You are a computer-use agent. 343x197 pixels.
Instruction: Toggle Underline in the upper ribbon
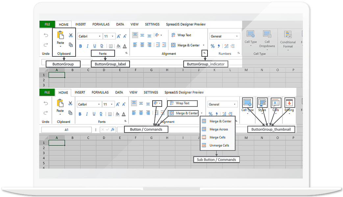[95, 46]
